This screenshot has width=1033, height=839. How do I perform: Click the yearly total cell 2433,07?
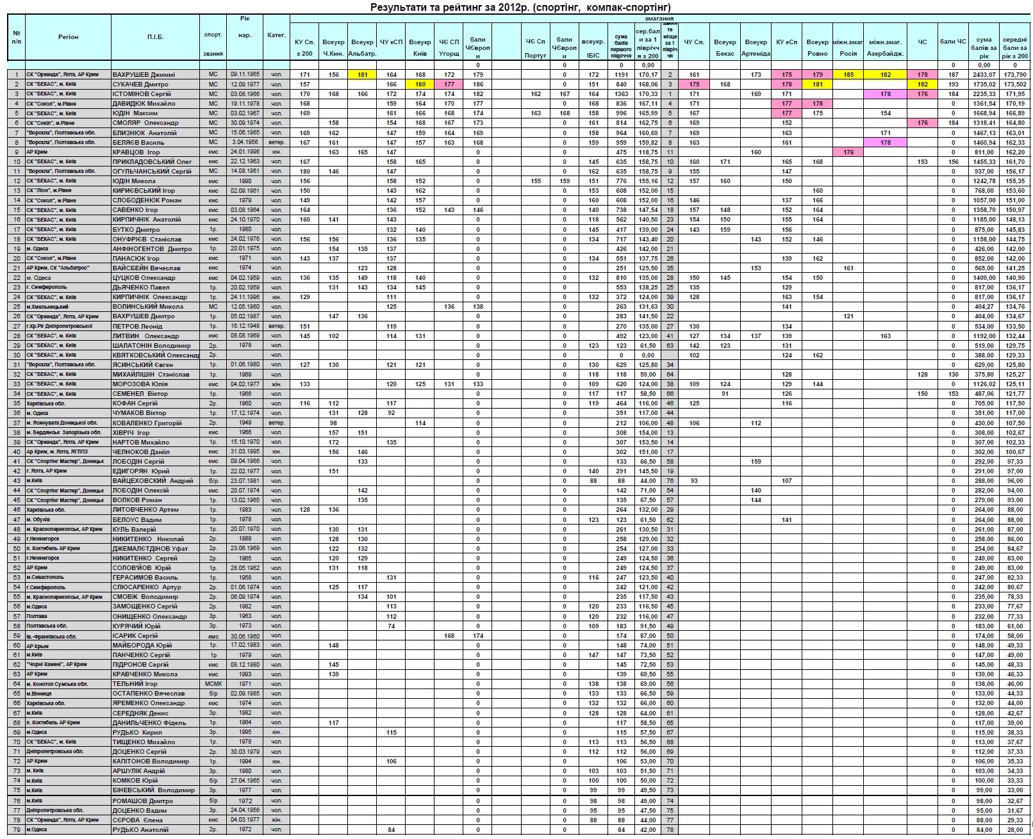(983, 75)
